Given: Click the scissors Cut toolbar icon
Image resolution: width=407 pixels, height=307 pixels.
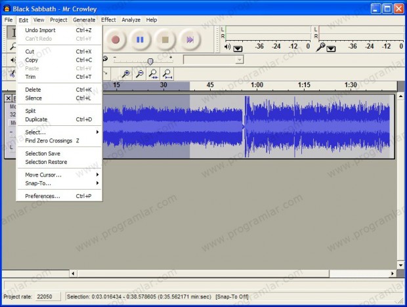Looking at the screenshot, I should tap(12, 73).
